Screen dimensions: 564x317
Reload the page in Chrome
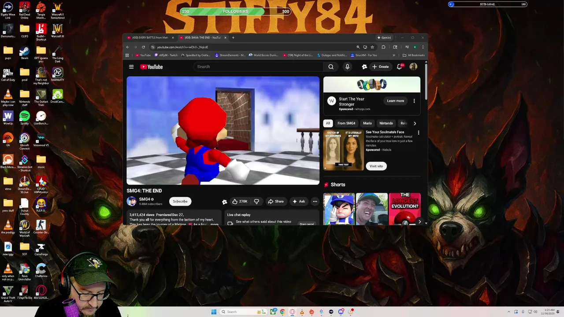pyautogui.click(x=143, y=47)
